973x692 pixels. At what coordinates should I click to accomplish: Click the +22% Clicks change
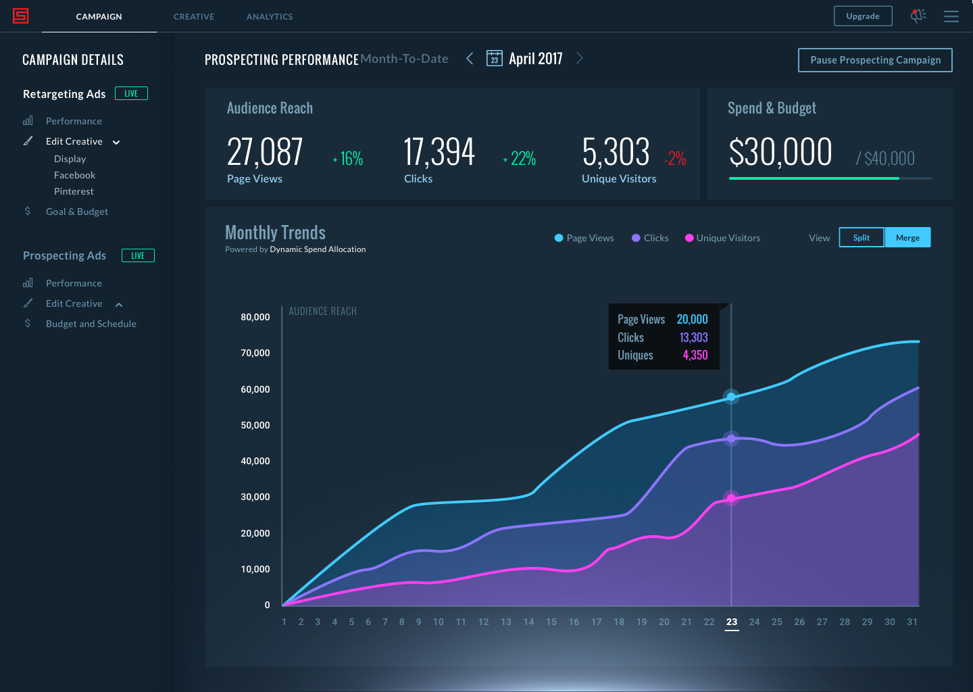coord(520,159)
